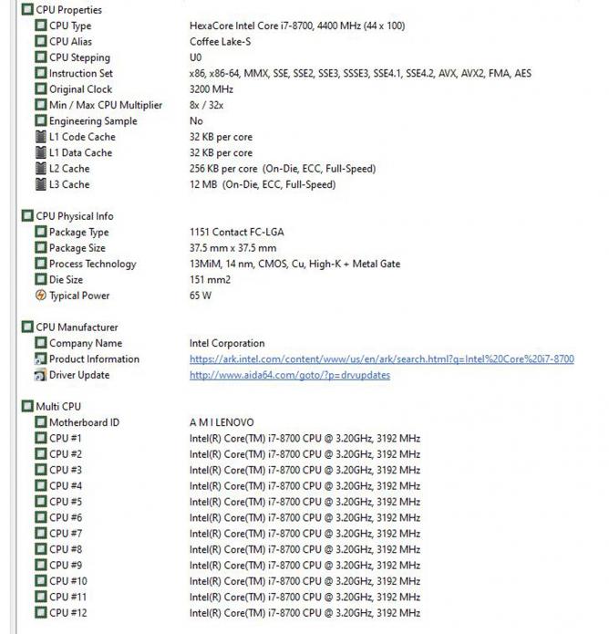
Task: Select the CPU Type label
Action: pos(70,26)
